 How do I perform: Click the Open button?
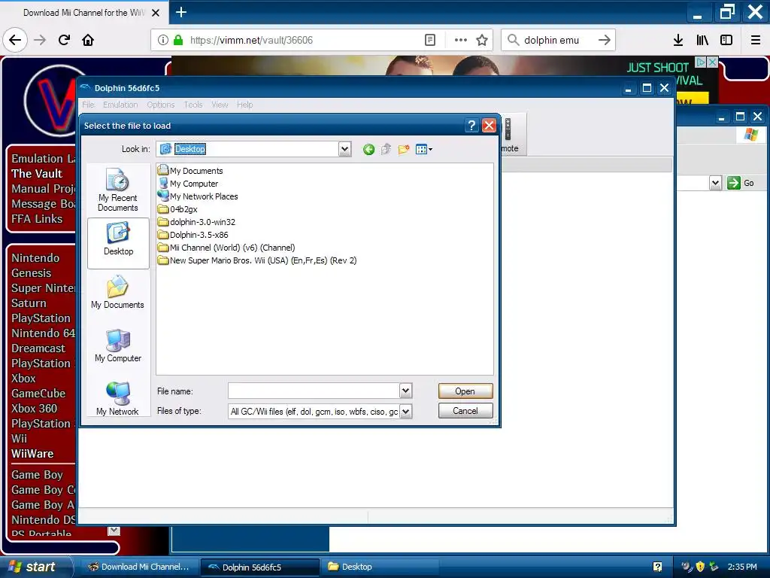pos(465,391)
